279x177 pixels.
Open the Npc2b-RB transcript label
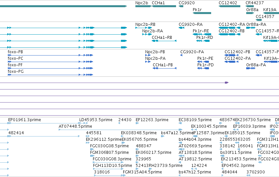145,24
